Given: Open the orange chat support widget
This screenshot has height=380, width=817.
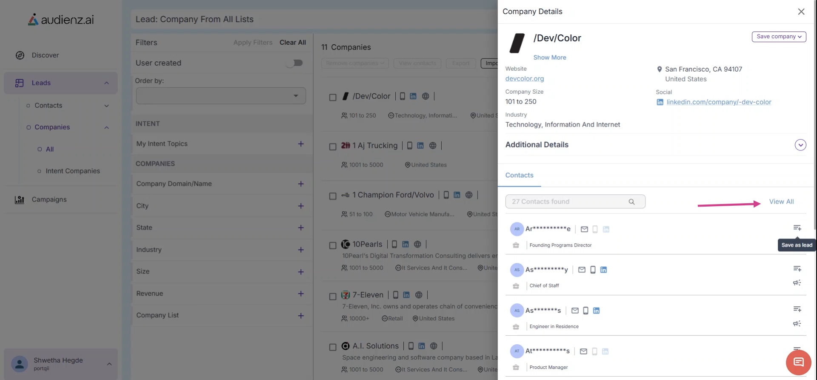Looking at the screenshot, I should [798, 363].
